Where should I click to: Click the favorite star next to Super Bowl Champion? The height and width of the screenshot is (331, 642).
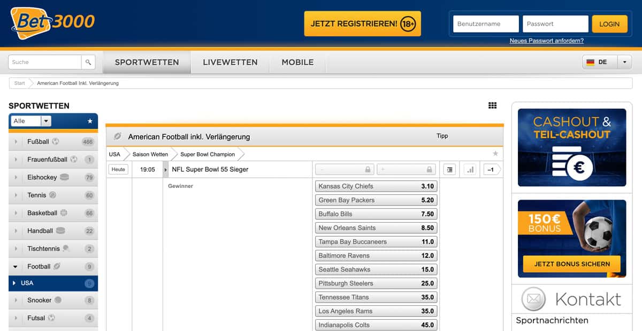pyautogui.click(x=495, y=154)
